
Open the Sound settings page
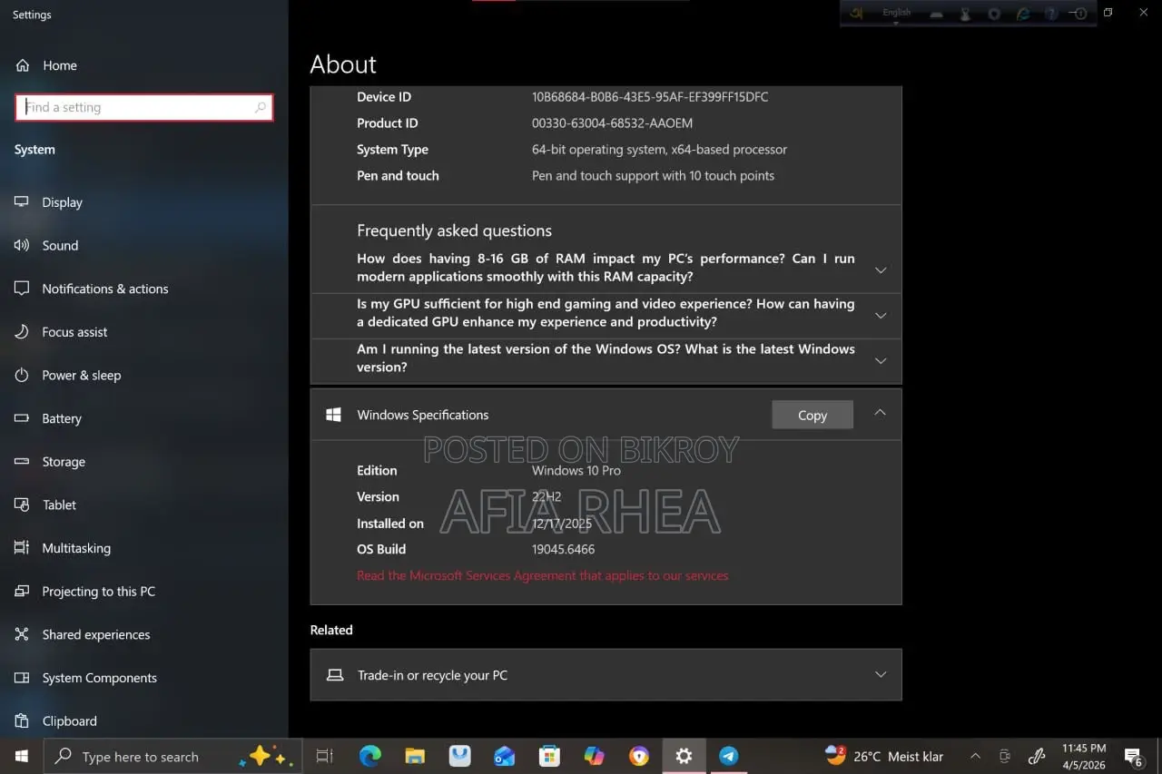coord(60,245)
